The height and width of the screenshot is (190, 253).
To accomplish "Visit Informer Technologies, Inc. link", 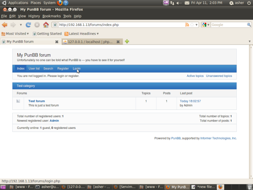I will (x=219, y=138).
